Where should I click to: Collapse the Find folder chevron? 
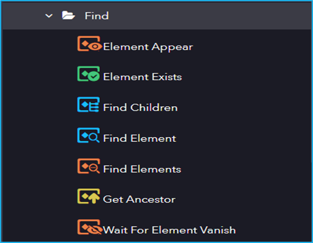[x=49, y=16]
